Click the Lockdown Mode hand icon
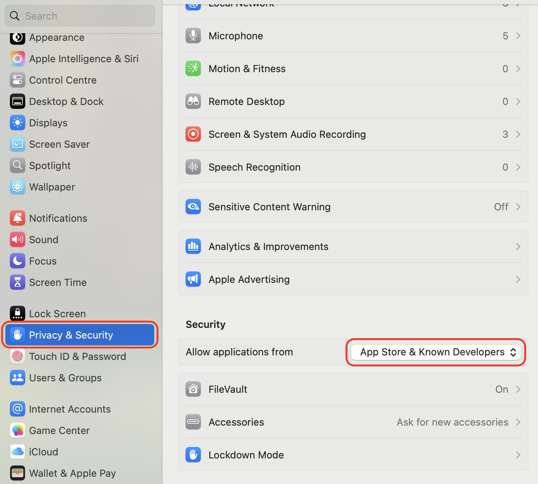Image resolution: width=538 pixels, height=484 pixels. (193, 455)
